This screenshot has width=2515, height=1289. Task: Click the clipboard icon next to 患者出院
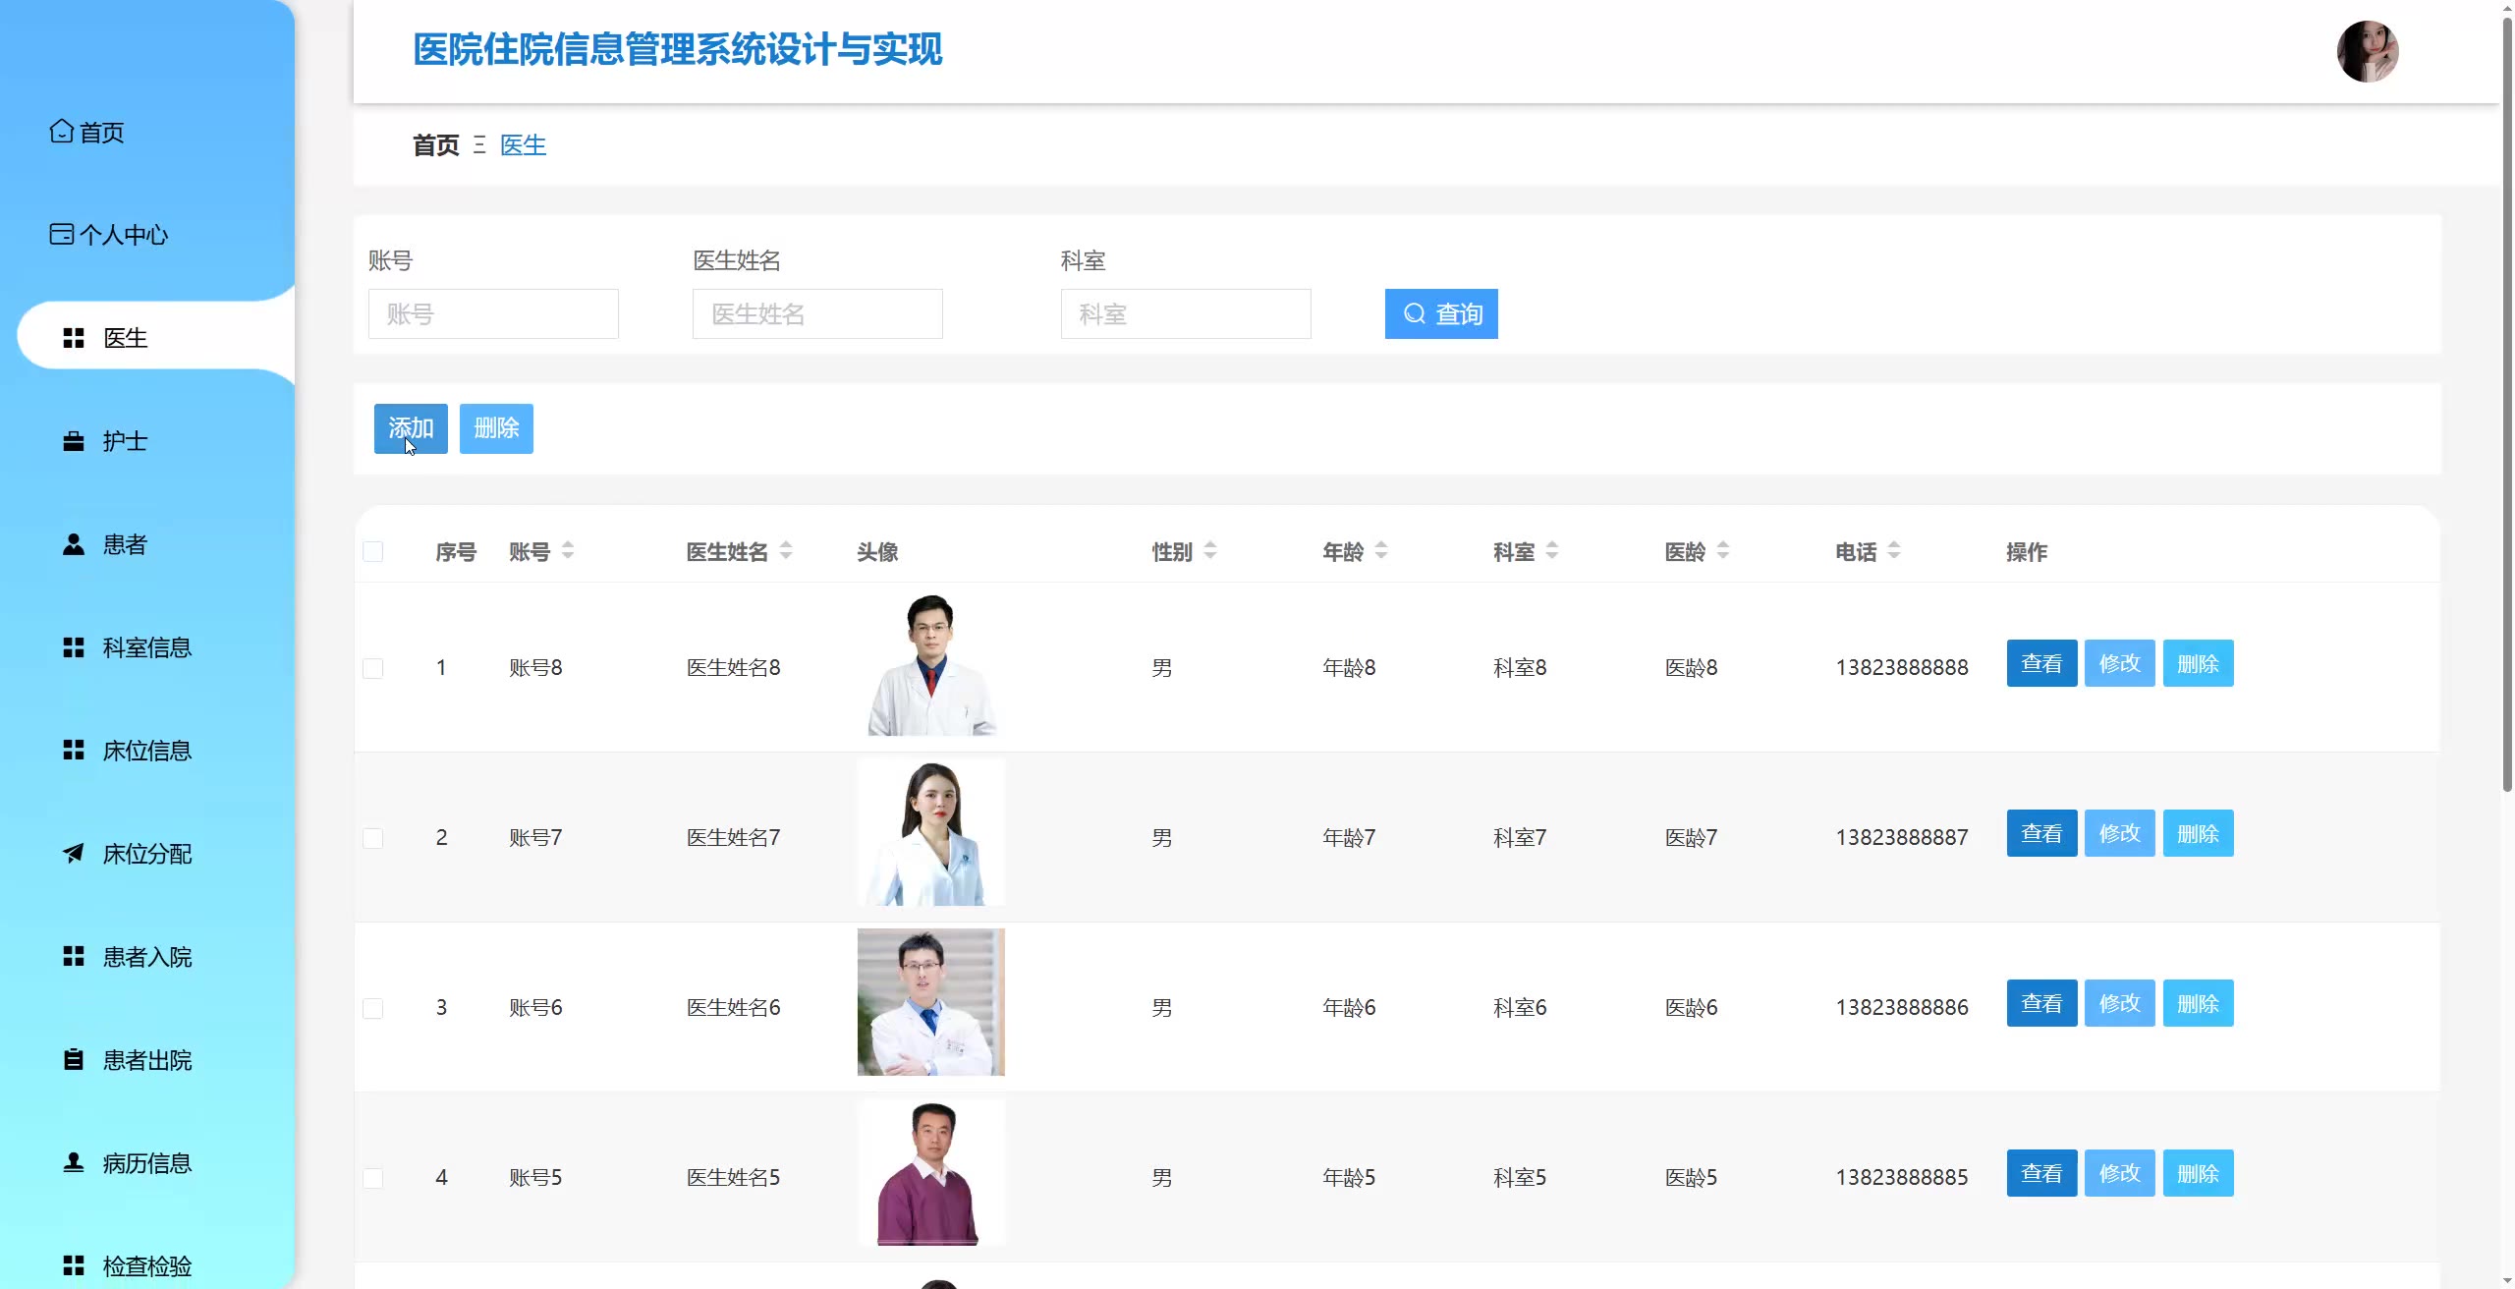coord(74,1059)
